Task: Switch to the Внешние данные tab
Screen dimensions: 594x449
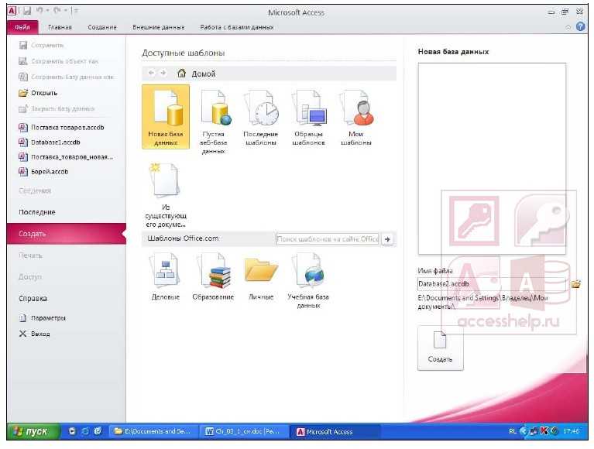Action: click(158, 27)
